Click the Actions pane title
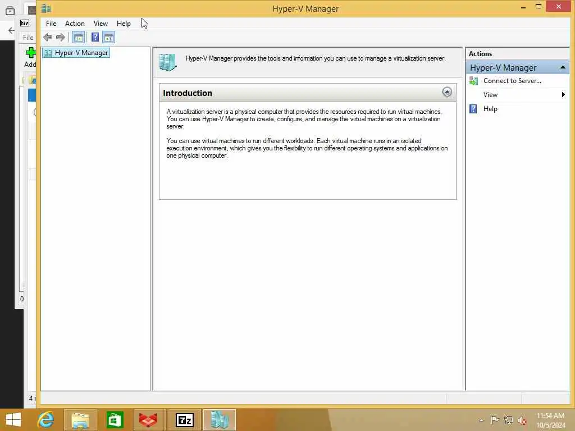575x431 pixels. tap(480, 54)
